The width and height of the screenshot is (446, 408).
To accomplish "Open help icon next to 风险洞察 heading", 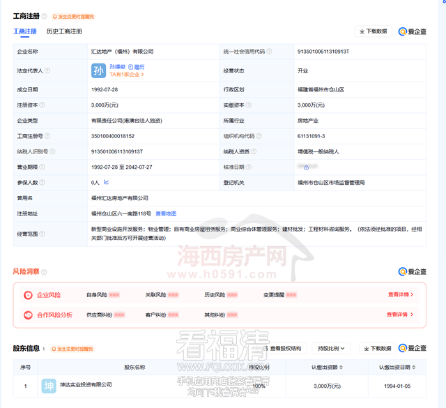I will 44,272.
